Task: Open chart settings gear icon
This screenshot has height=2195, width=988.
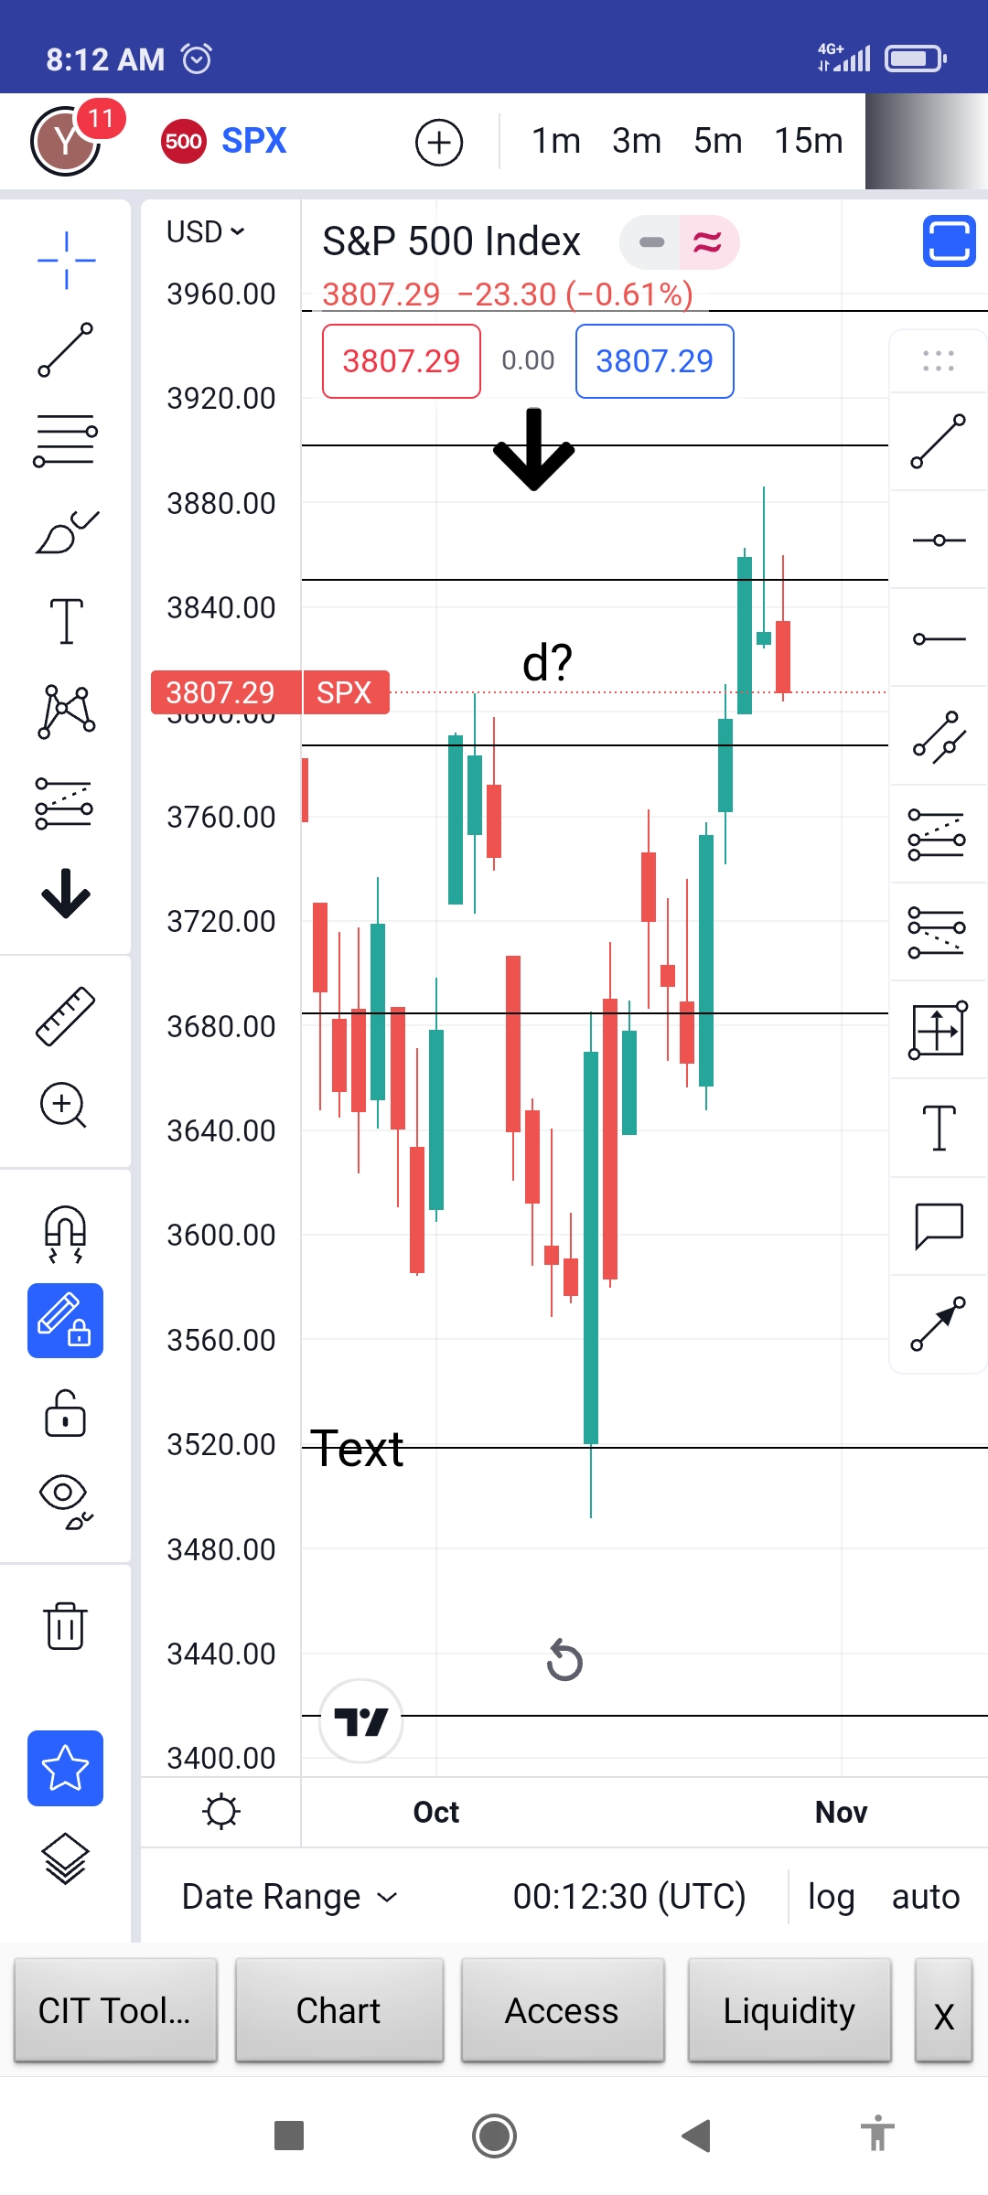Action: [221, 1812]
